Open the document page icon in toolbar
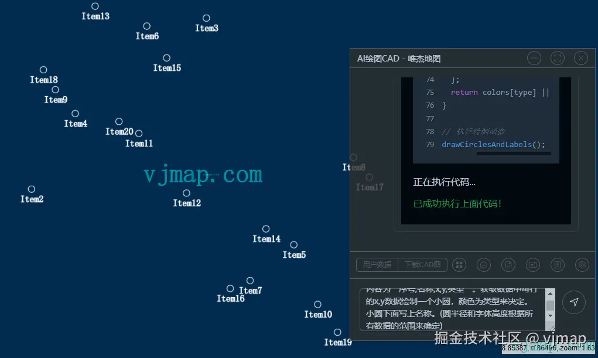This screenshot has width=598, height=358. [508, 265]
